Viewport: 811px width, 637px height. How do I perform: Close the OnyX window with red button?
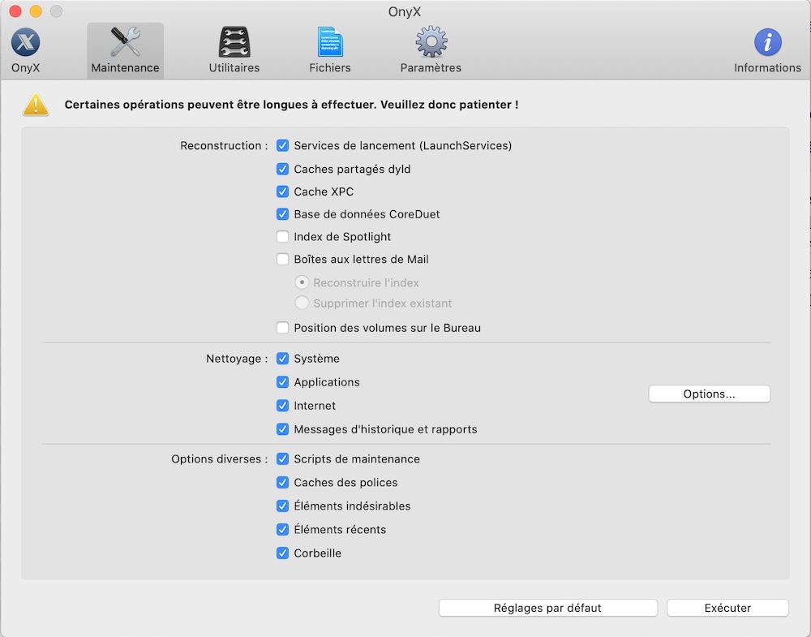coord(15,11)
